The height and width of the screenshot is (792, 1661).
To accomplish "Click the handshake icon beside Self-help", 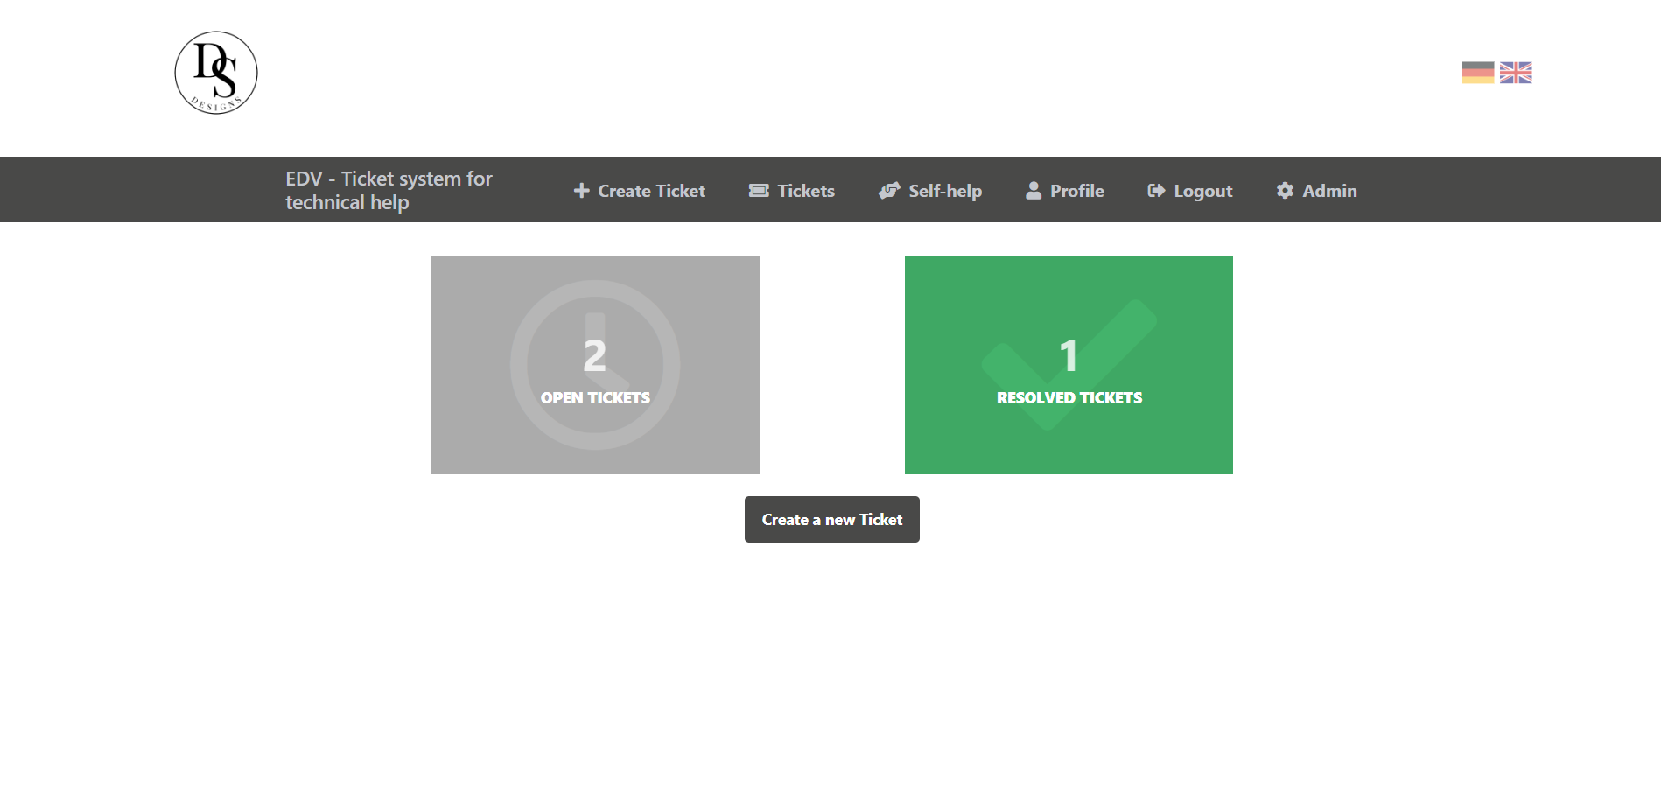I will [x=889, y=191].
